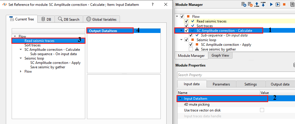
Task: Run the flow with the play icon
Action: 271,4
